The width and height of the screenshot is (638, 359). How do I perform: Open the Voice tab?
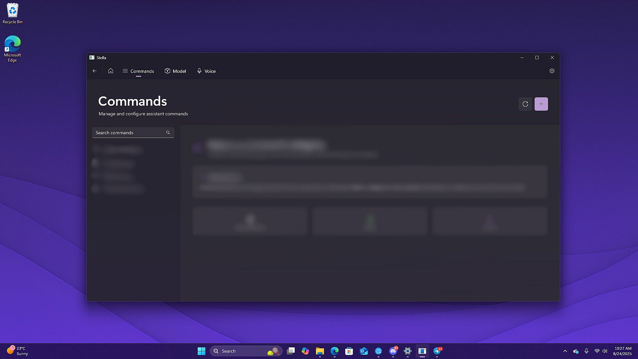click(206, 71)
